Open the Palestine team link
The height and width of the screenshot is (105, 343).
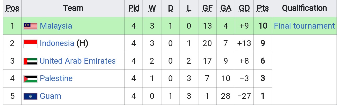click(x=56, y=78)
